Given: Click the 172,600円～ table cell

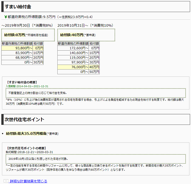Looking at the screenshot, I should (73, 48).
